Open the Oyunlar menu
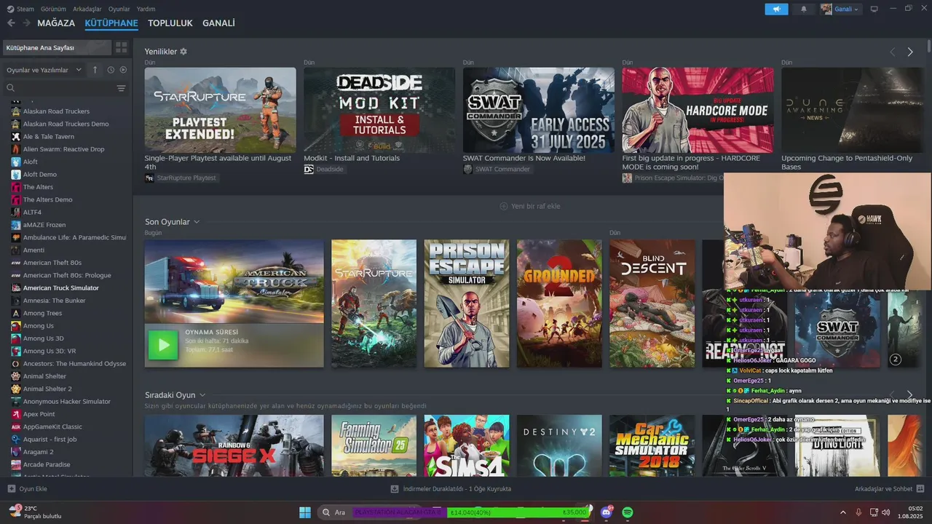The height and width of the screenshot is (524, 932). [x=119, y=9]
